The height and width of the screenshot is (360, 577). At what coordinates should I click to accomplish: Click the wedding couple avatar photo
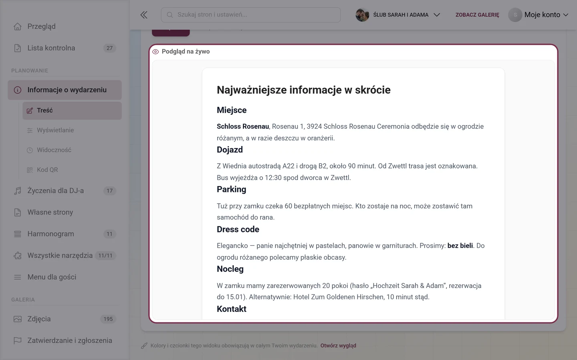362,15
